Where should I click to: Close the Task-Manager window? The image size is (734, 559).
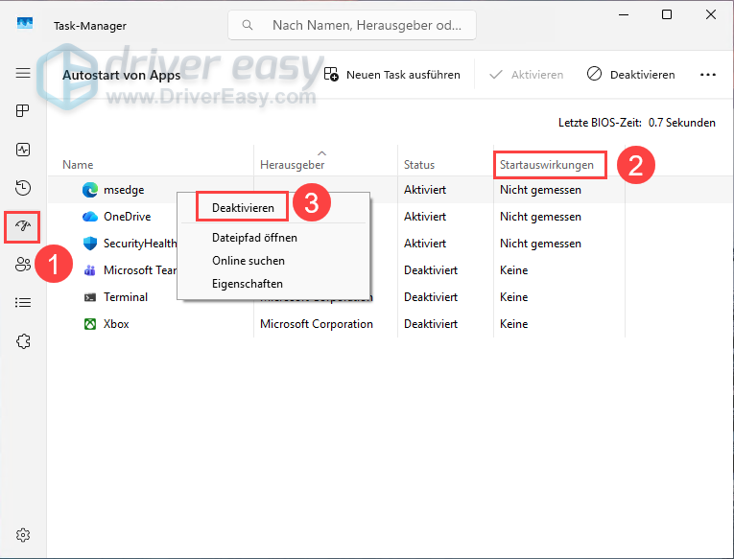tap(711, 14)
